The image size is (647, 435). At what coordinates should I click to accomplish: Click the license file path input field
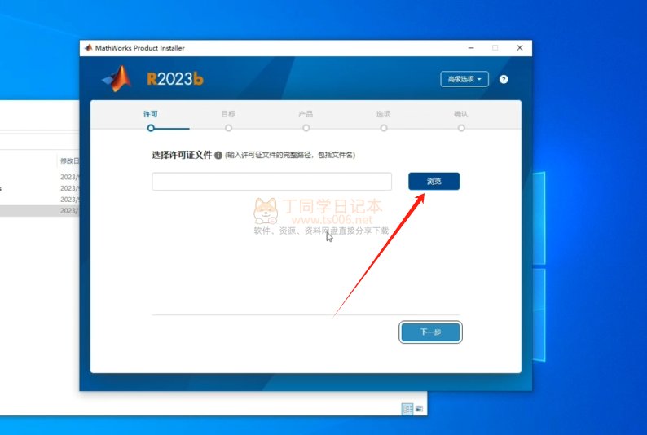(271, 182)
